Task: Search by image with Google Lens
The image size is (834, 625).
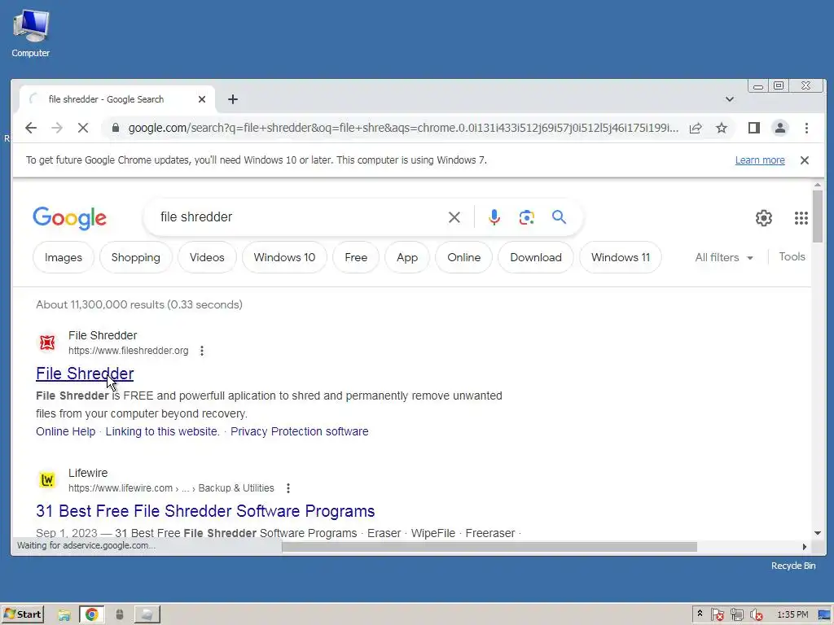Action: tap(527, 216)
